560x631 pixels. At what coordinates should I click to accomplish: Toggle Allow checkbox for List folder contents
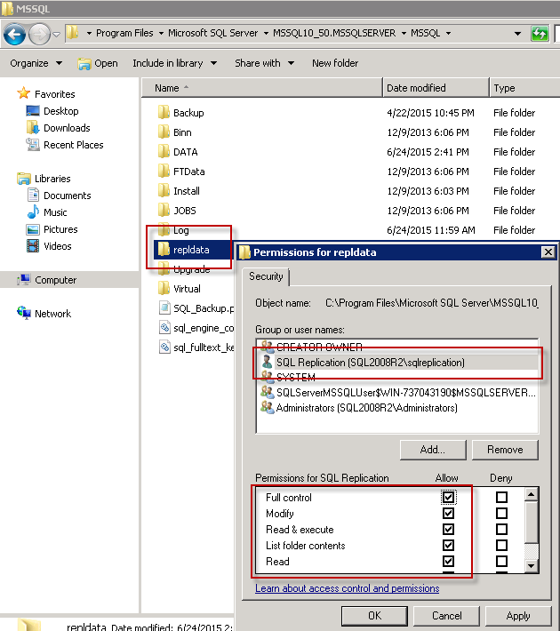pos(448,546)
